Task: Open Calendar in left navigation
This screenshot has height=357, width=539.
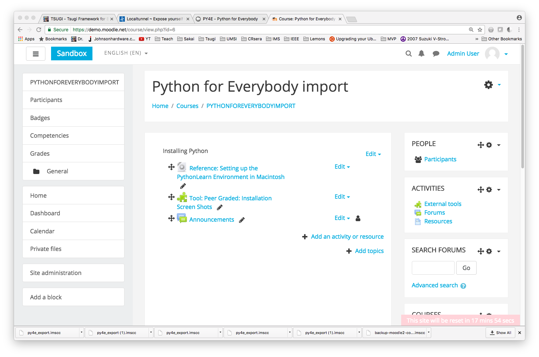Action: click(x=73, y=231)
